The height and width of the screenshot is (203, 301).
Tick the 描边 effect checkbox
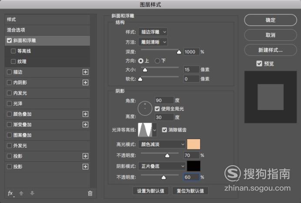[9, 72]
